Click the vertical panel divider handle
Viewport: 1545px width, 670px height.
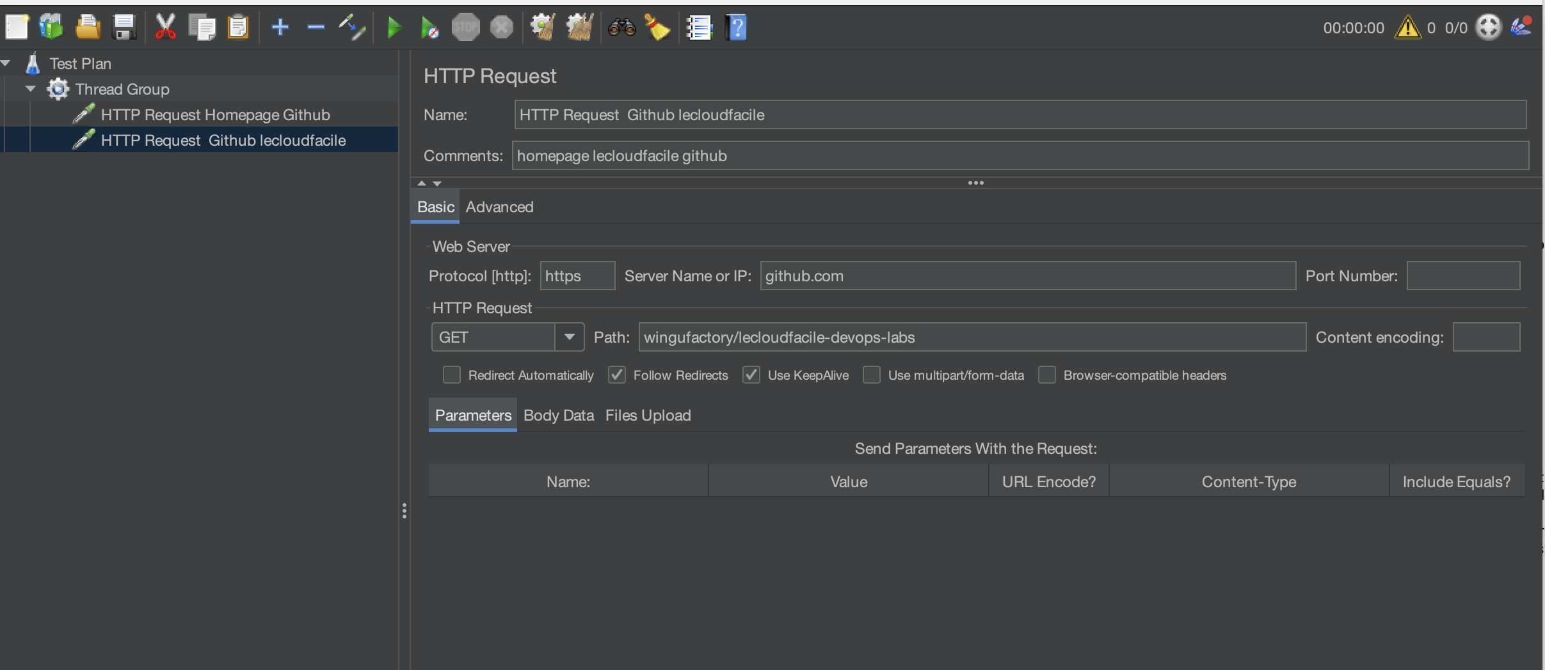pyautogui.click(x=404, y=511)
